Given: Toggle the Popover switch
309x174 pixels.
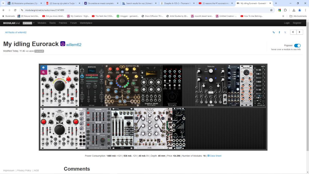Looking at the screenshot, I should tap(297, 45).
